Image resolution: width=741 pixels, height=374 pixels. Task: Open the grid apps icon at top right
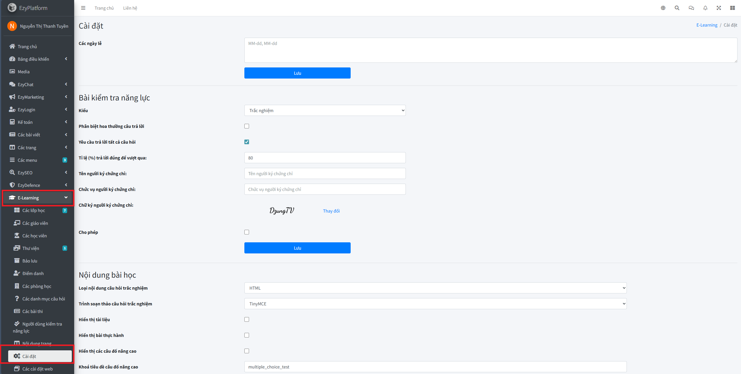732,8
